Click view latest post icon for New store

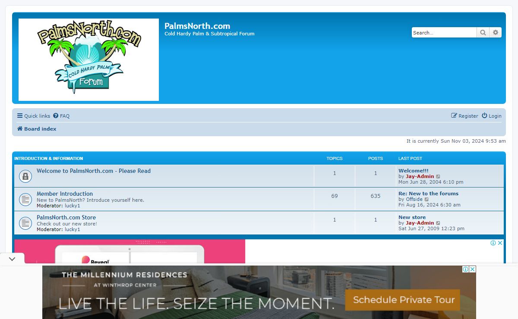click(x=439, y=223)
